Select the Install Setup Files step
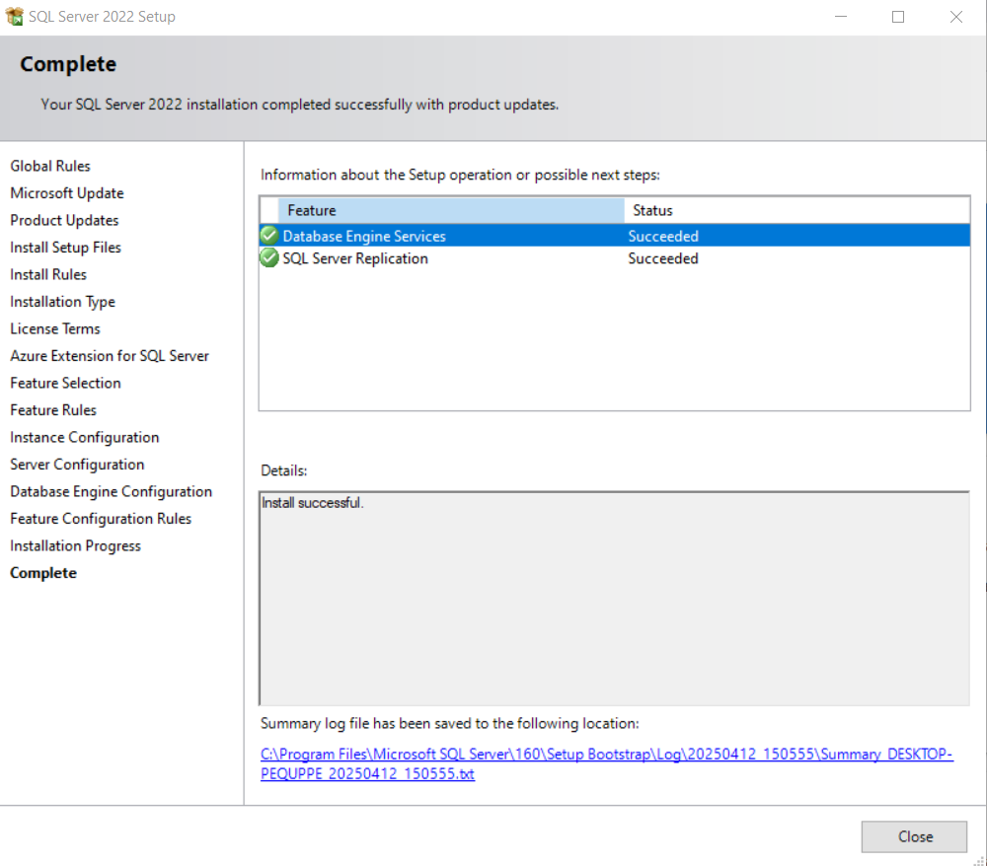Screen dimensions: 987x866 tap(65, 248)
